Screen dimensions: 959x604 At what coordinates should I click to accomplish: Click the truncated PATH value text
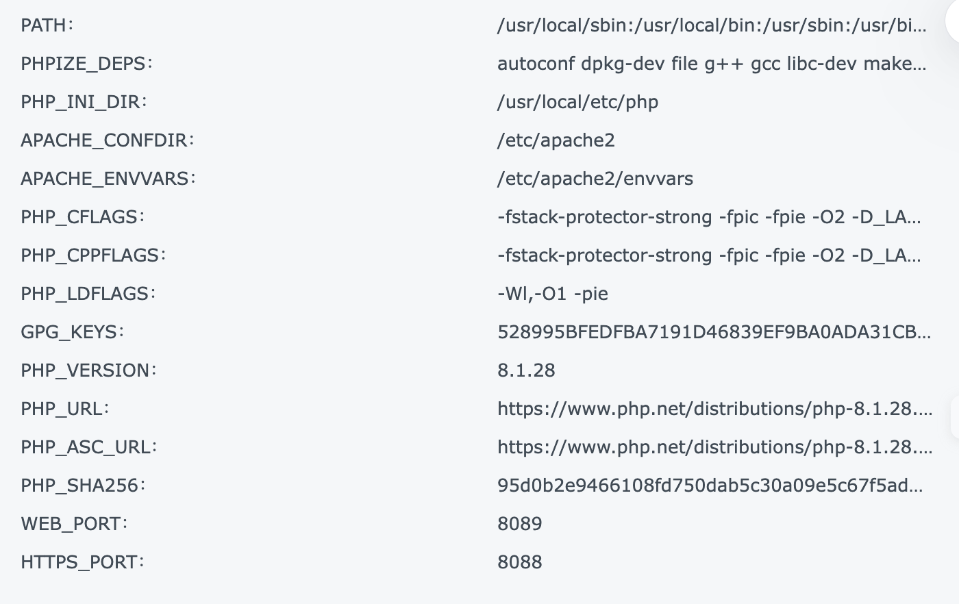coord(712,25)
